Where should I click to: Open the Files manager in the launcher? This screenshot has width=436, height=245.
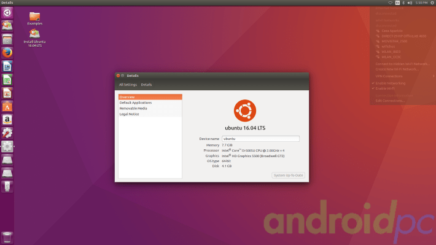click(7, 39)
